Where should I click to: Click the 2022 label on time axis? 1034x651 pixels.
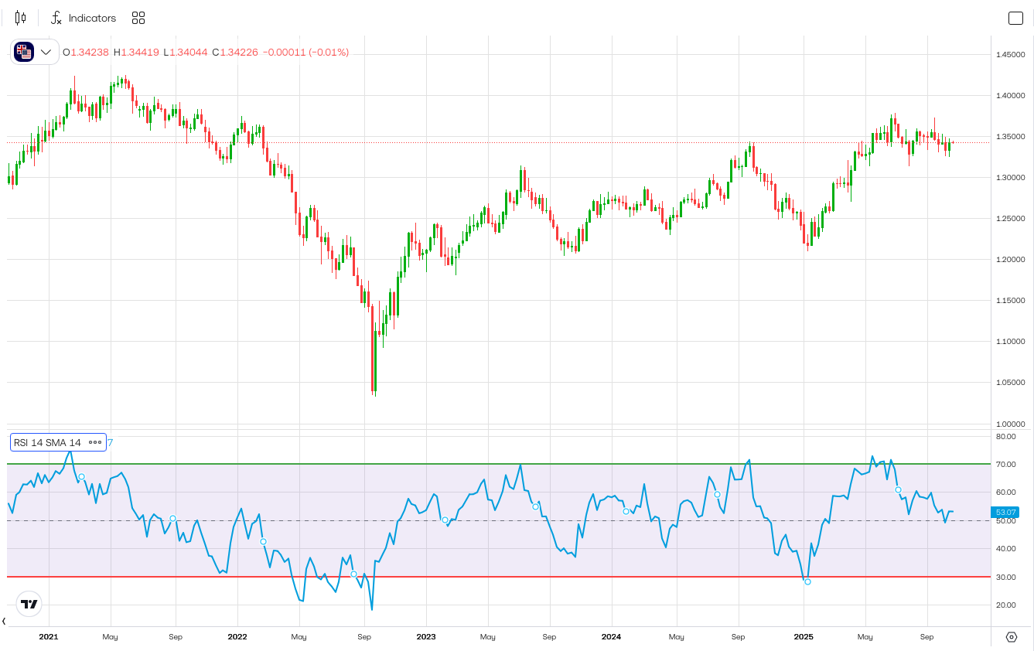click(x=237, y=637)
